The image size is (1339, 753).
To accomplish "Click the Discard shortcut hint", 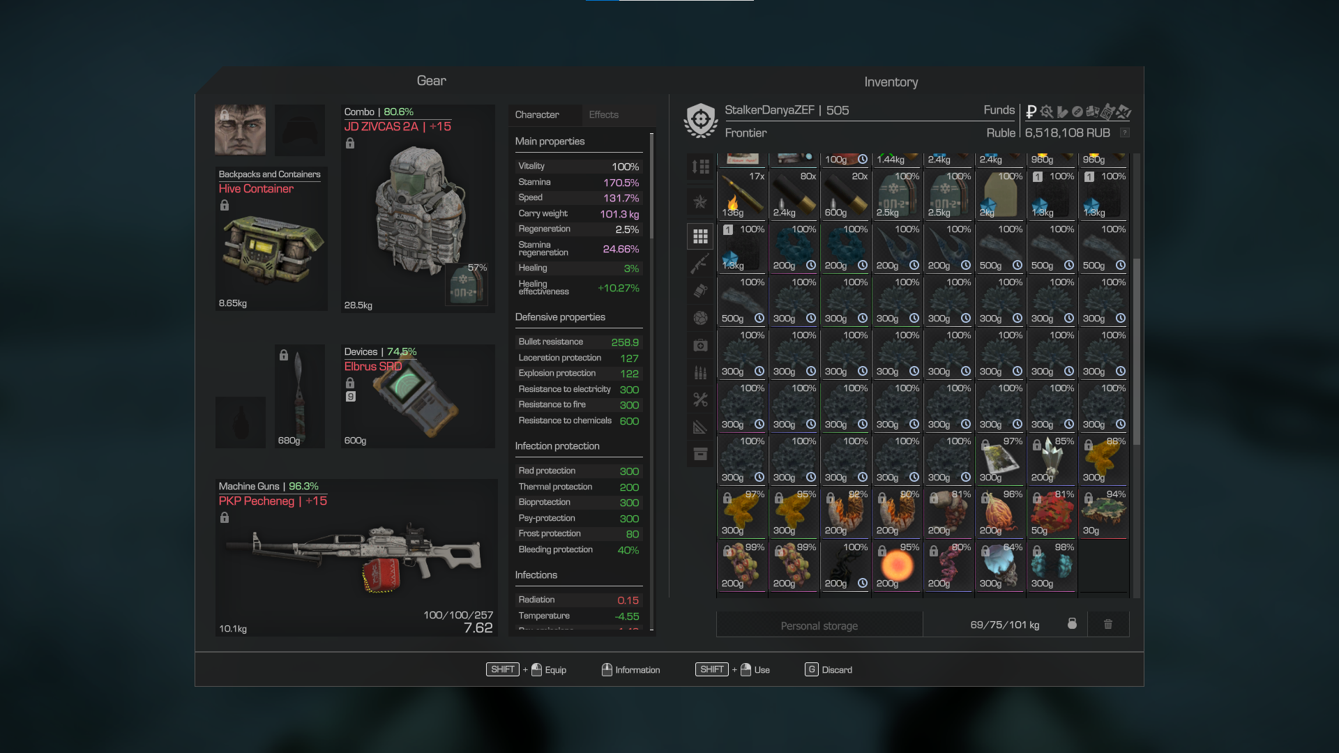I will 829,669.
